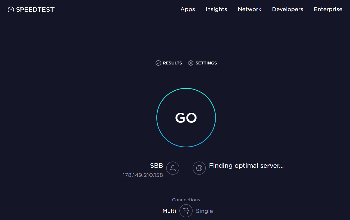Start the test with the GO button
This screenshot has height=220, width=350.
coord(186,118)
